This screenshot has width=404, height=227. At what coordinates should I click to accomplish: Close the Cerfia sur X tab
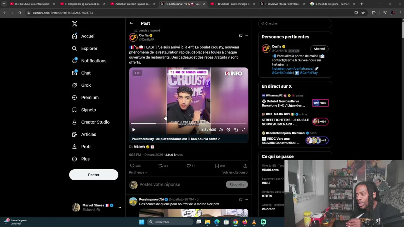pyautogui.click(x=204, y=4)
